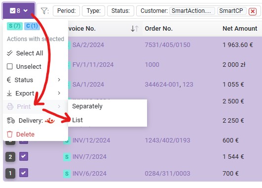Click invoice number INV/12/2024
This screenshot has height=188, width=262.
pos(91,141)
